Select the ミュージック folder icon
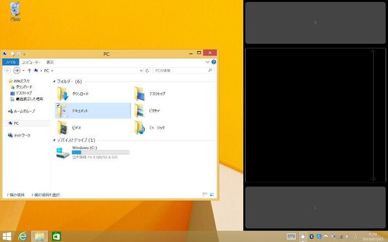This screenshot has height=242, width=388. coord(140,128)
